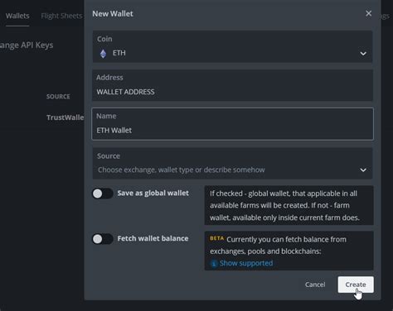Select the TrustWallet entry in list
Image resolution: width=393 pixels, height=311 pixels.
pos(65,117)
